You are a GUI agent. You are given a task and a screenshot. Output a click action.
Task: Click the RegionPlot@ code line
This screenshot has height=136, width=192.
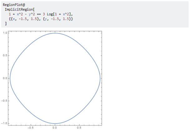tap(14, 5)
